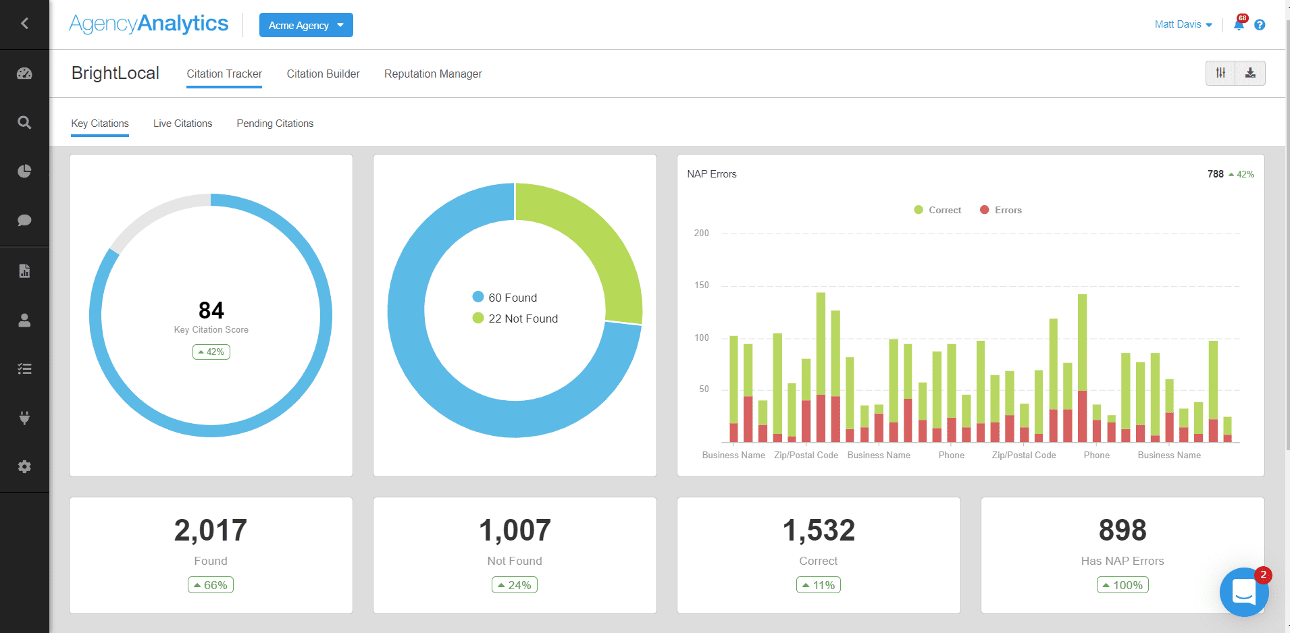This screenshot has width=1290, height=633.
Task: Open Settings via the gear icon
Action: coord(24,466)
